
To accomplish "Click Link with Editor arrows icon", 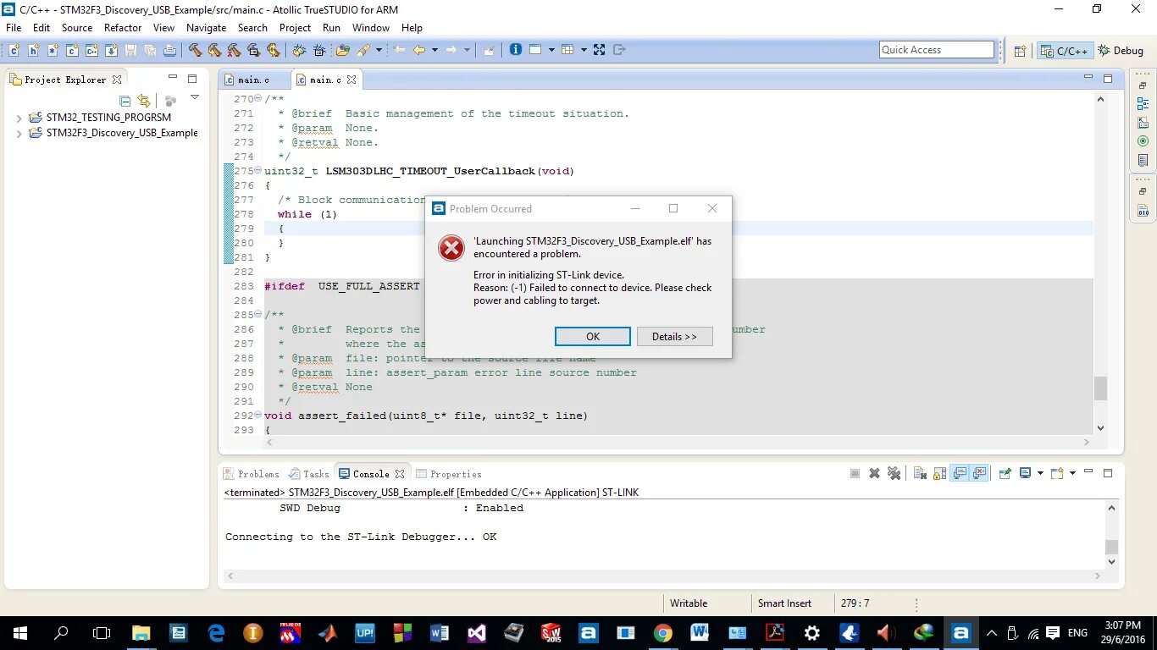I will pos(144,101).
